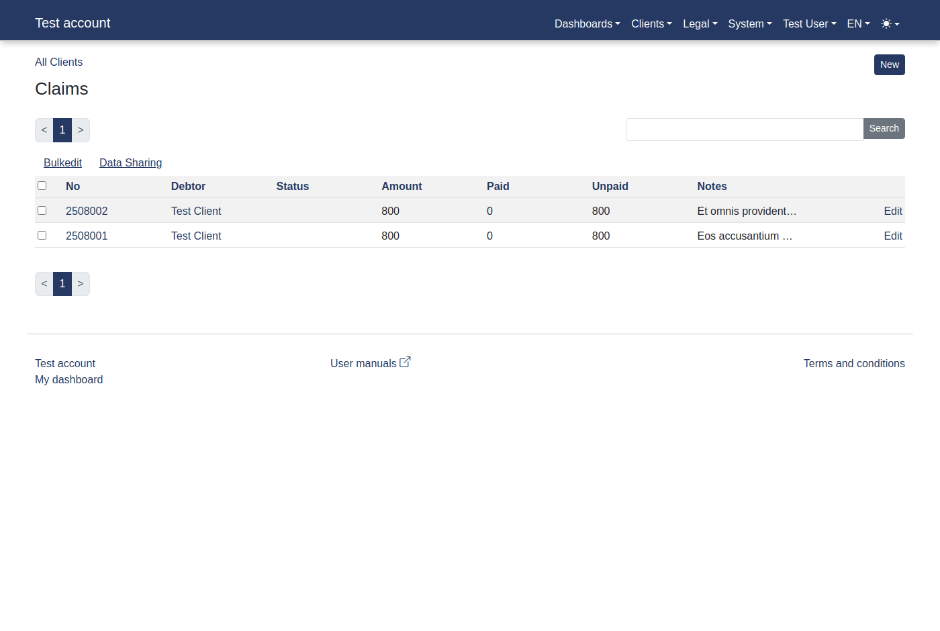Open the All Clients link
The width and height of the screenshot is (940, 631).
[58, 62]
